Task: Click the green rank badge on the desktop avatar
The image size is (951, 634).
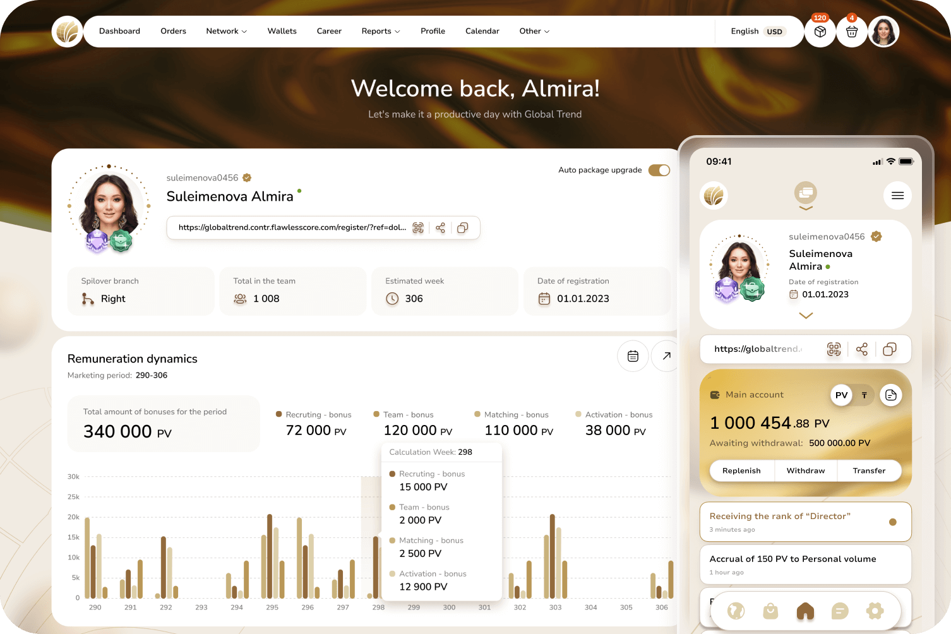Action: [121, 241]
